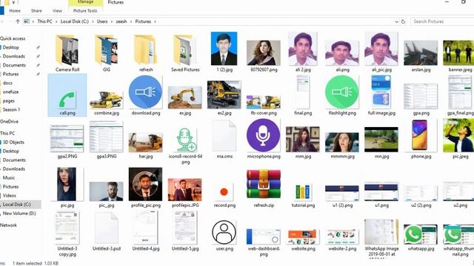Select OneDrive in navigation pane
Screen dimensions: 474x266
point(9,121)
